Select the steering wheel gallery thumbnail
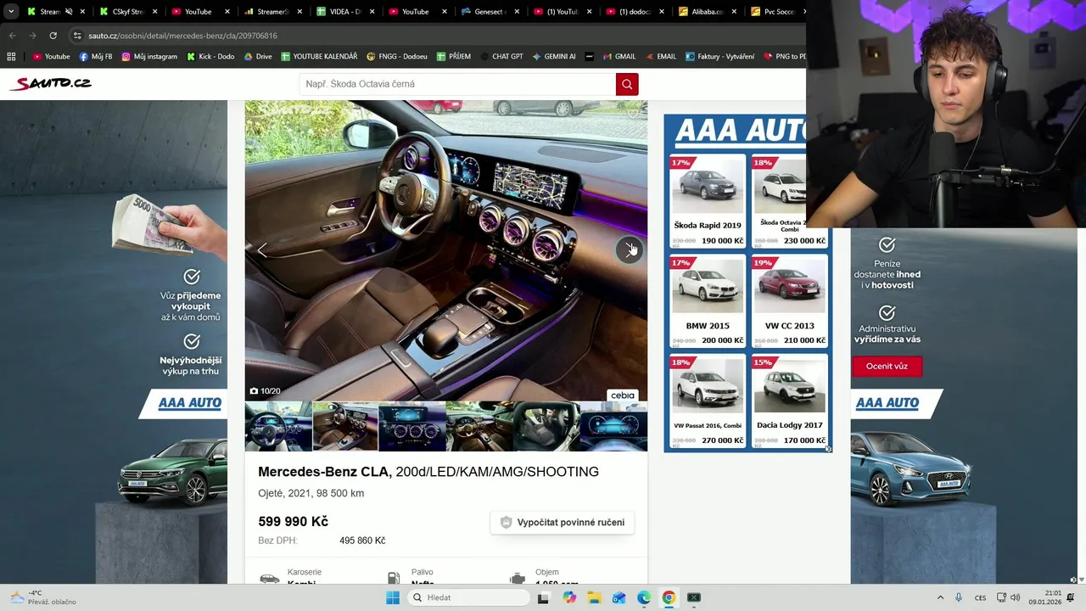Screen dimensions: 1086x611 tap(278, 426)
